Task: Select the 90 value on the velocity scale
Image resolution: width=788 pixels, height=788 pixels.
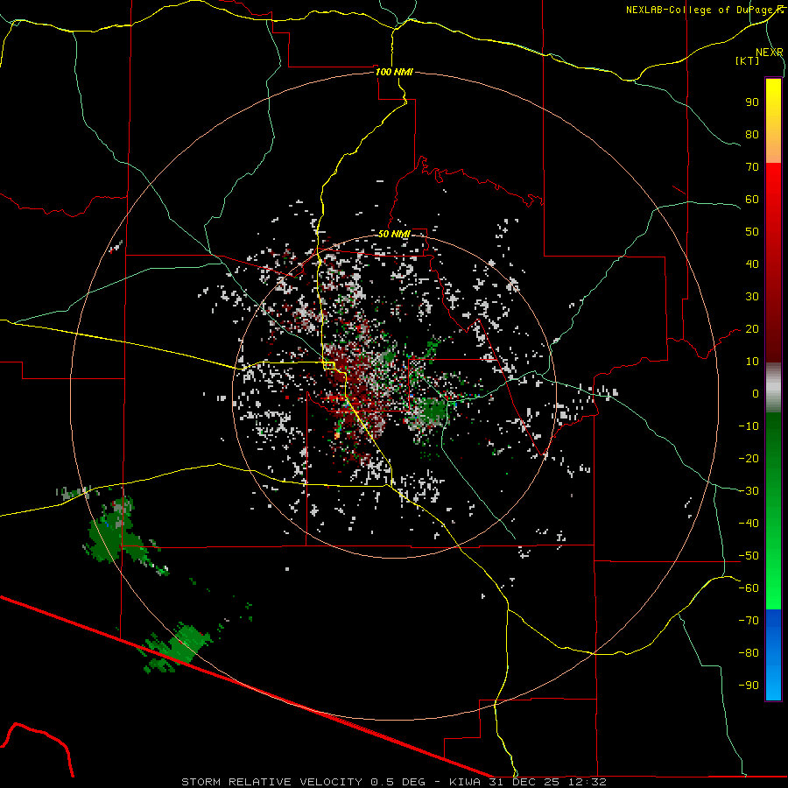Action: pyautogui.click(x=752, y=102)
